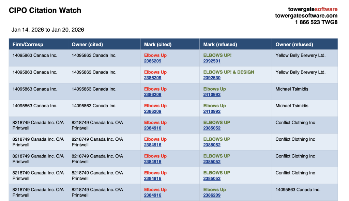The width and height of the screenshot is (349, 201).
Task: Click the CIPO Citation Watch title
Action: [45, 10]
